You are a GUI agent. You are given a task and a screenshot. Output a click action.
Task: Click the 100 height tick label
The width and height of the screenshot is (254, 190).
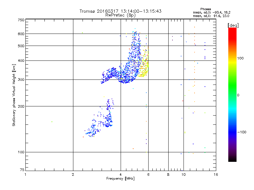(x=21, y=152)
